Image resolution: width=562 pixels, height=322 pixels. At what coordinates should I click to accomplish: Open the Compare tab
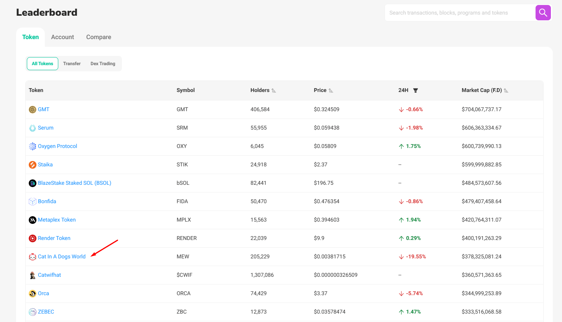coord(99,37)
